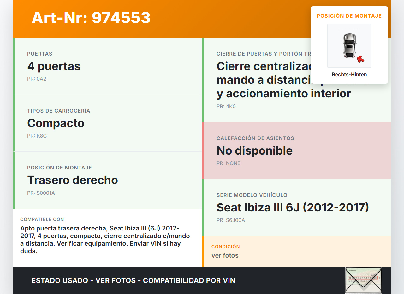Click the "CONDICIÓN" label
The height and width of the screenshot is (294, 404).
[x=226, y=247]
